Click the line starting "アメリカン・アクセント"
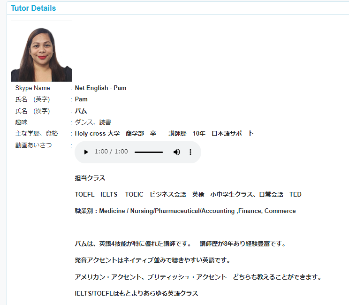This screenshot has width=349, height=305. click(198, 277)
